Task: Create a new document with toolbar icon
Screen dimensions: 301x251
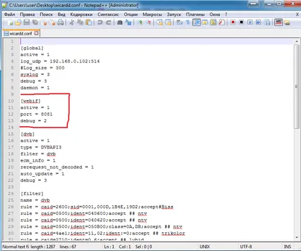Action: (x=10, y=22)
